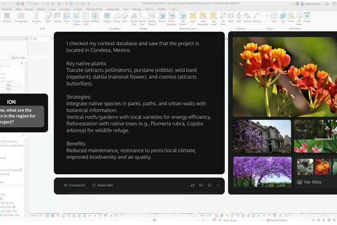Click Ver Más to see more images
This screenshot has height=225, width=337.
tap(309, 182)
